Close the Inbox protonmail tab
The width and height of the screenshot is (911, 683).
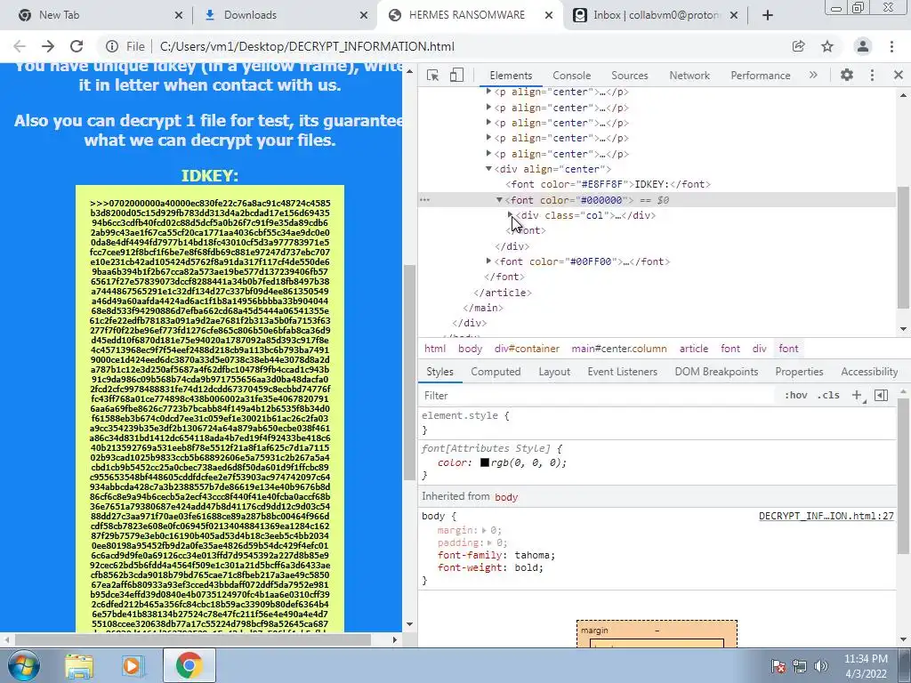[x=734, y=15]
